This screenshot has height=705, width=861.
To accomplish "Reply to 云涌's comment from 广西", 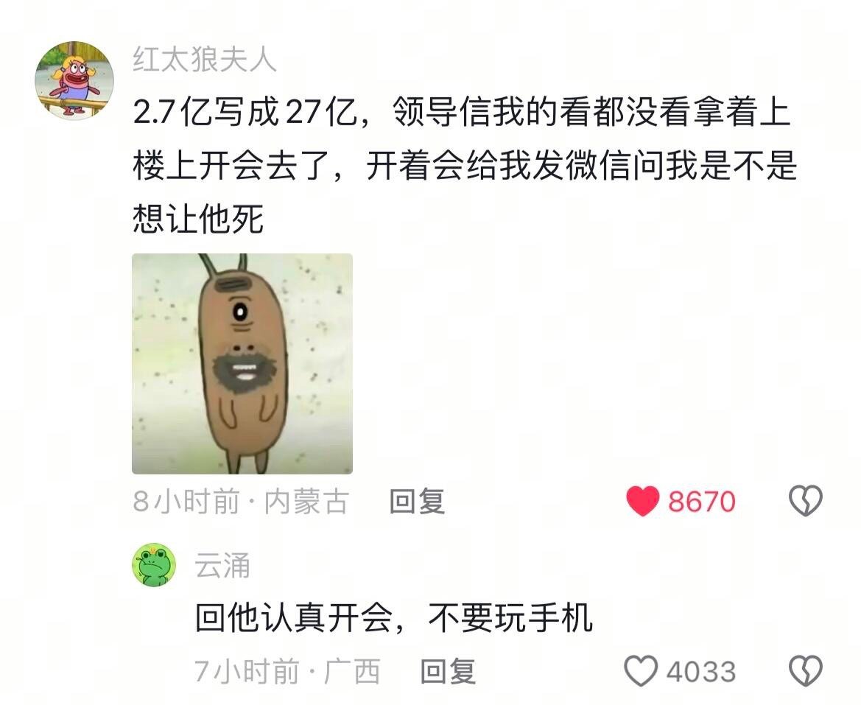I will (x=448, y=671).
